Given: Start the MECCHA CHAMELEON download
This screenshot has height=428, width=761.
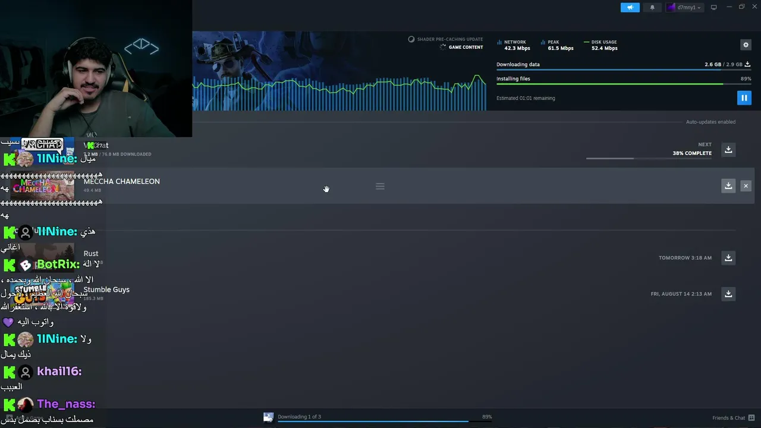Looking at the screenshot, I should (728, 186).
